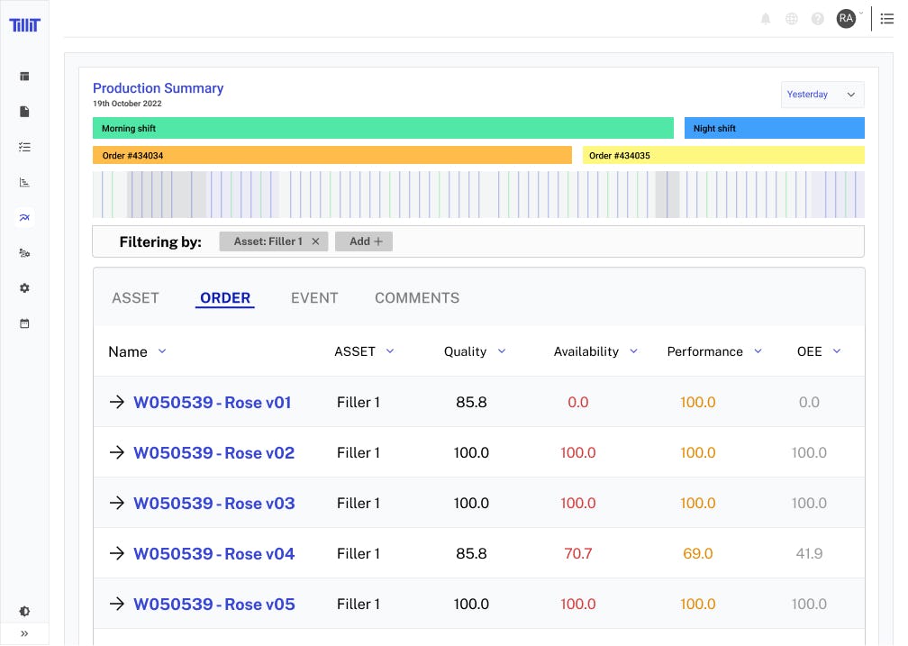Open the W050539 - Rose v04 order link
The width and height of the screenshot is (908, 646).
click(213, 553)
